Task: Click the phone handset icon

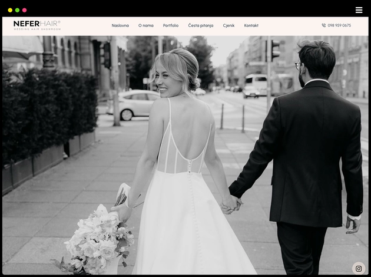Action: click(x=324, y=26)
